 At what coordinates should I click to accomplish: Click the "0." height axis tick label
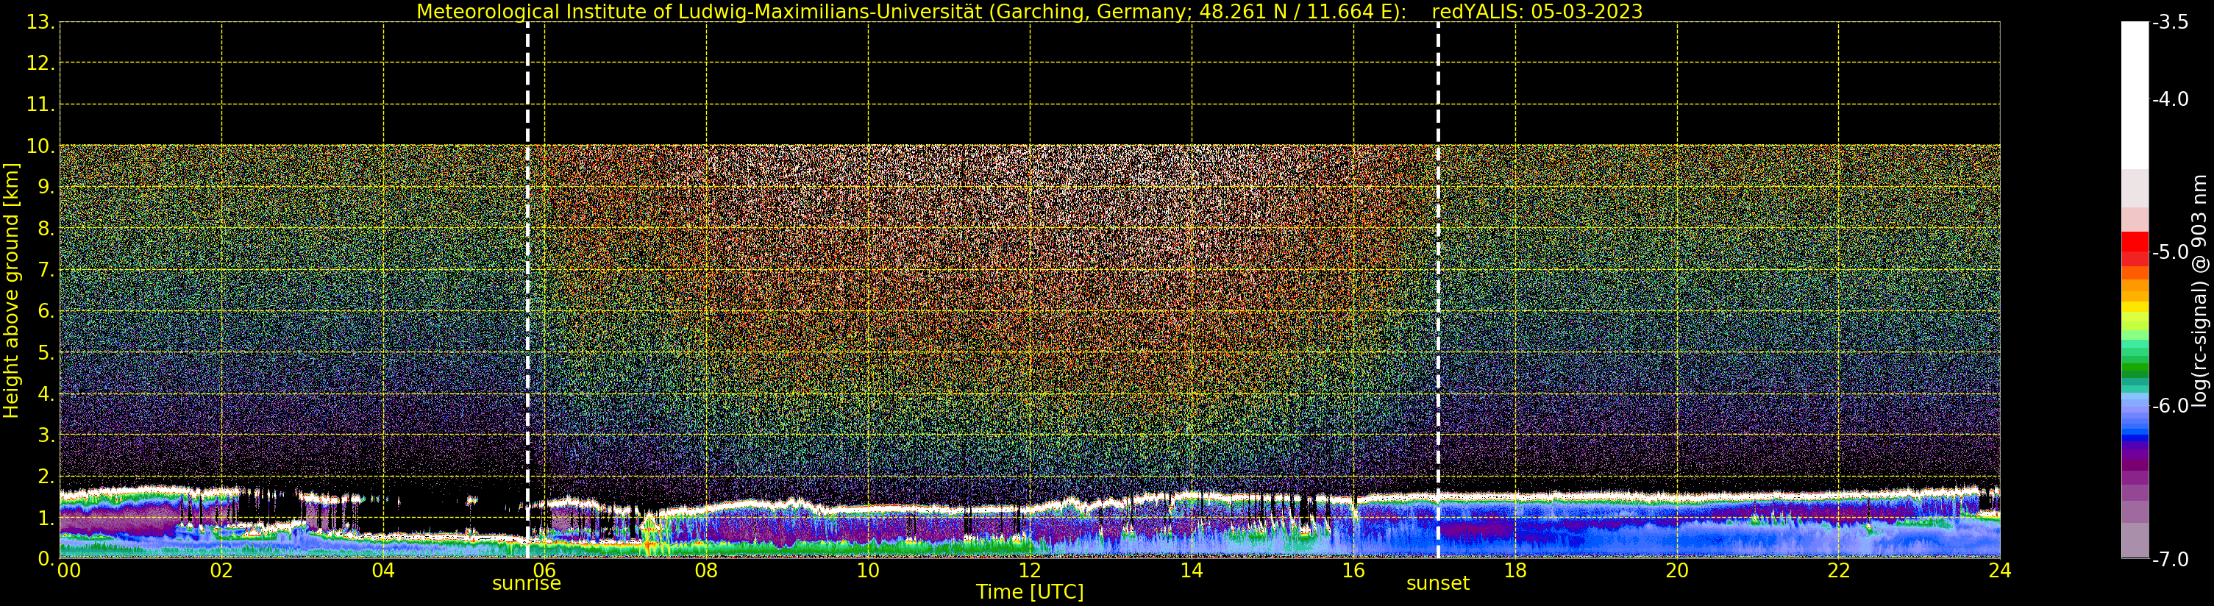(x=46, y=559)
